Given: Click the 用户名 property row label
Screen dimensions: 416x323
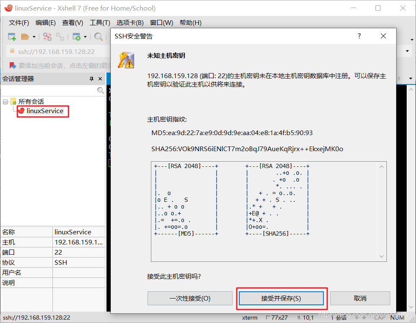Looking at the screenshot, I should [11, 273].
